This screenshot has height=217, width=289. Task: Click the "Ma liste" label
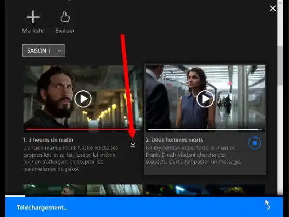[33, 31]
